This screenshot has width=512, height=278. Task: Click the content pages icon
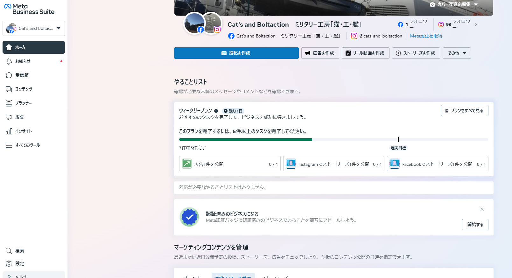[9, 89]
